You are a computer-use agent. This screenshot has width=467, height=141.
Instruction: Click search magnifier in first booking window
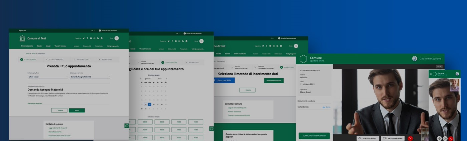(x=116, y=38)
